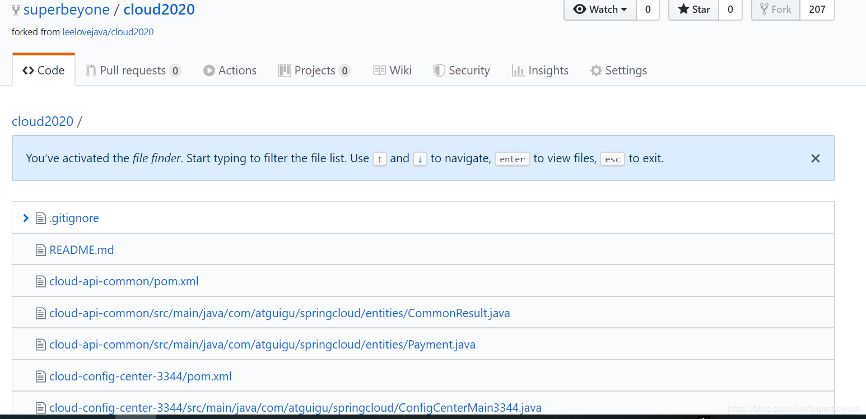
Task: Click the Code brackets icon
Action: (x=28, y=70)
